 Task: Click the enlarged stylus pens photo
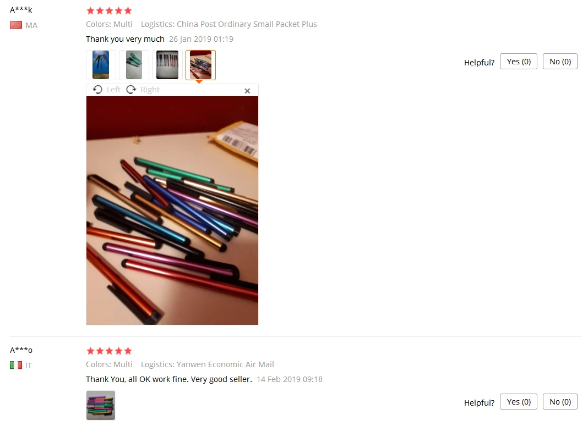click(x=172, y=211)
